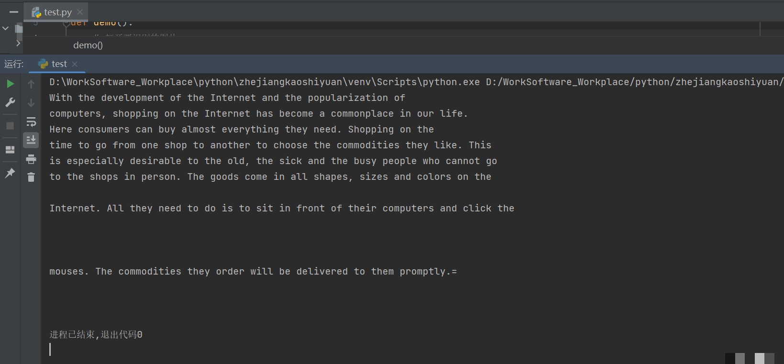Open run configuration wrench settings

[10, 102]
